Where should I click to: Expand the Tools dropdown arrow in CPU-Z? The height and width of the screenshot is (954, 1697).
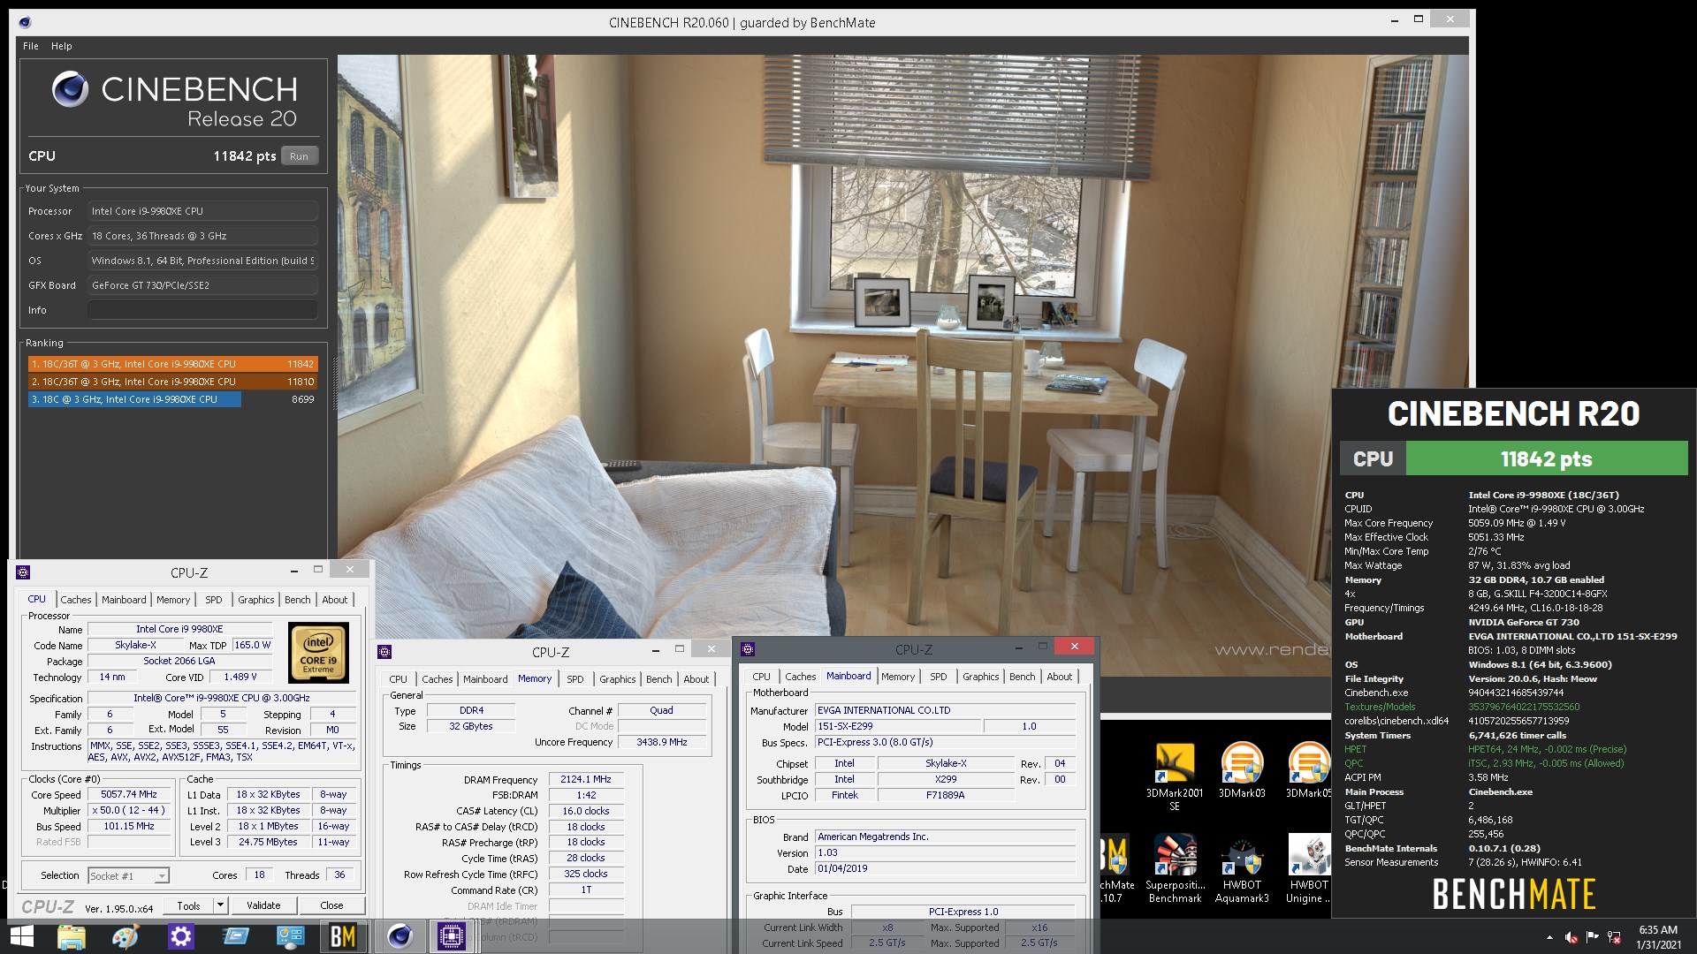tap(220, 905)
